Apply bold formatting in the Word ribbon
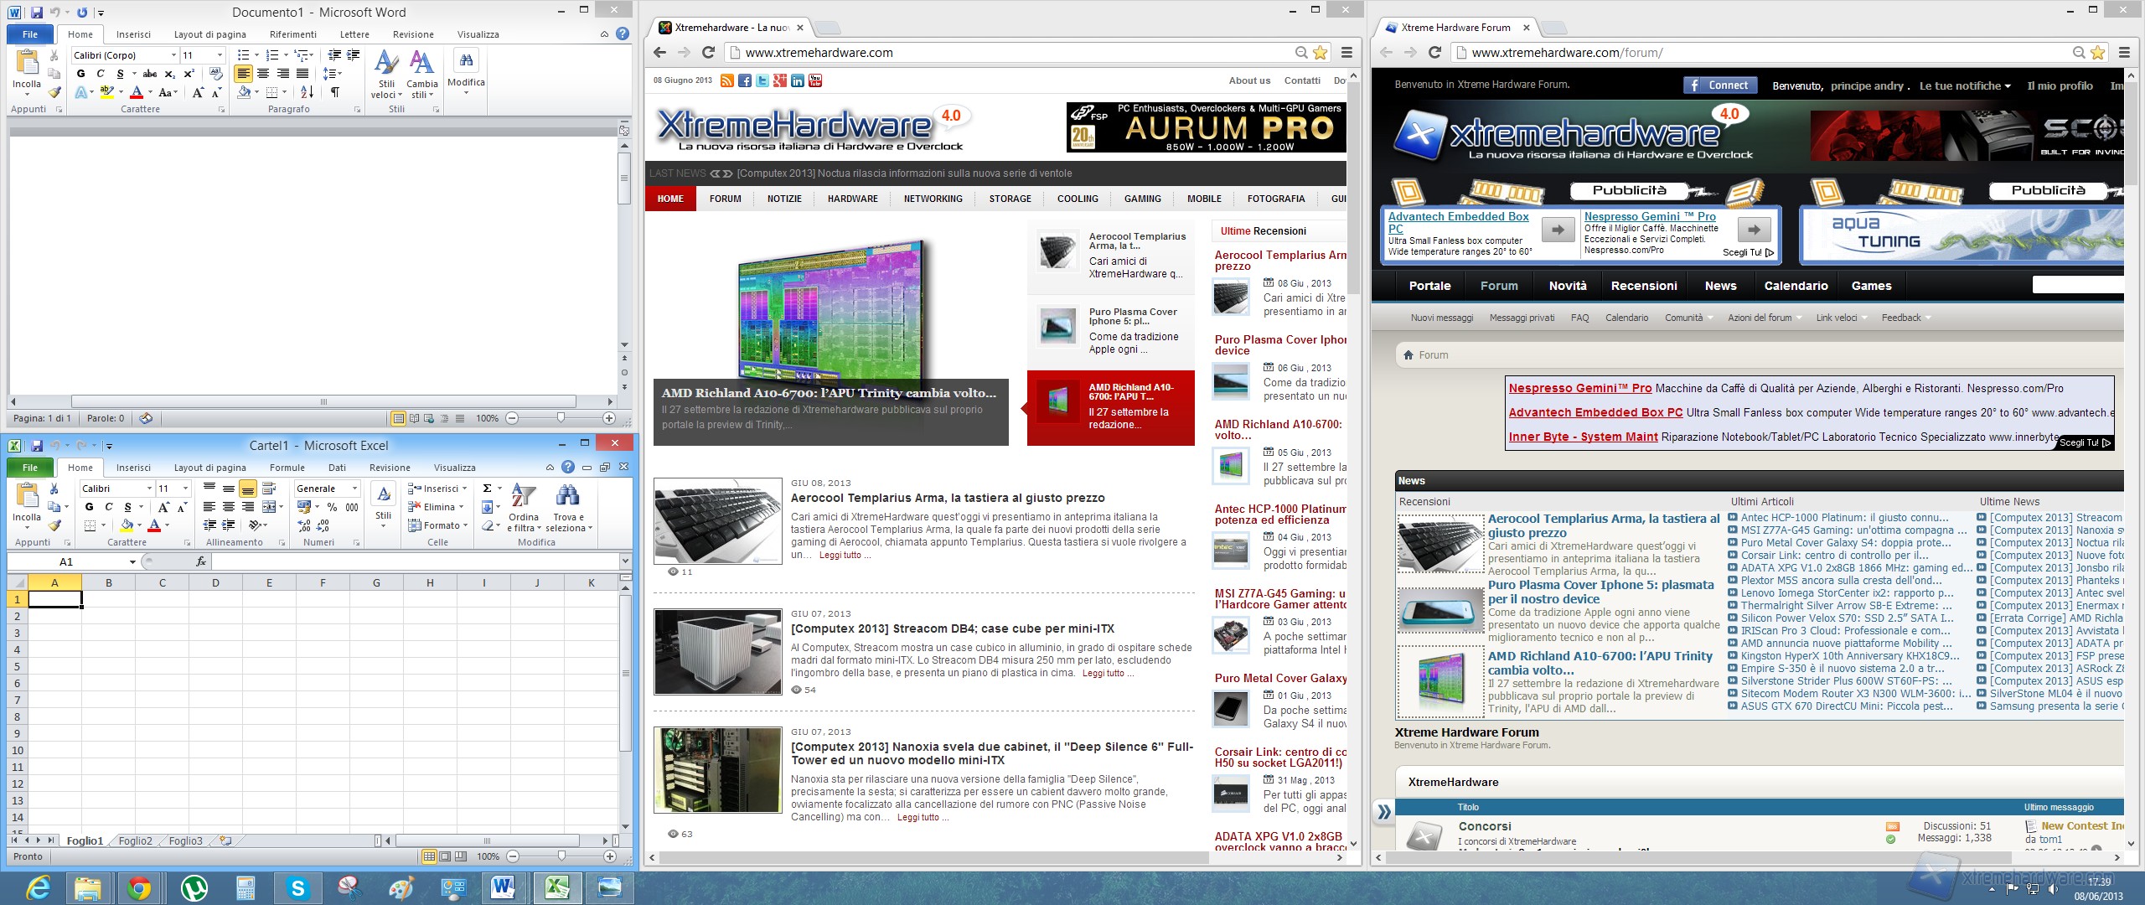2145x905 pixels. click(81, 75)
